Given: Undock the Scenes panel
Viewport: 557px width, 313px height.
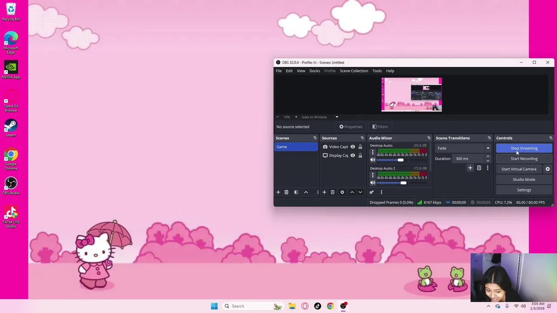Looking at the screenshot, I should point(315,138).
